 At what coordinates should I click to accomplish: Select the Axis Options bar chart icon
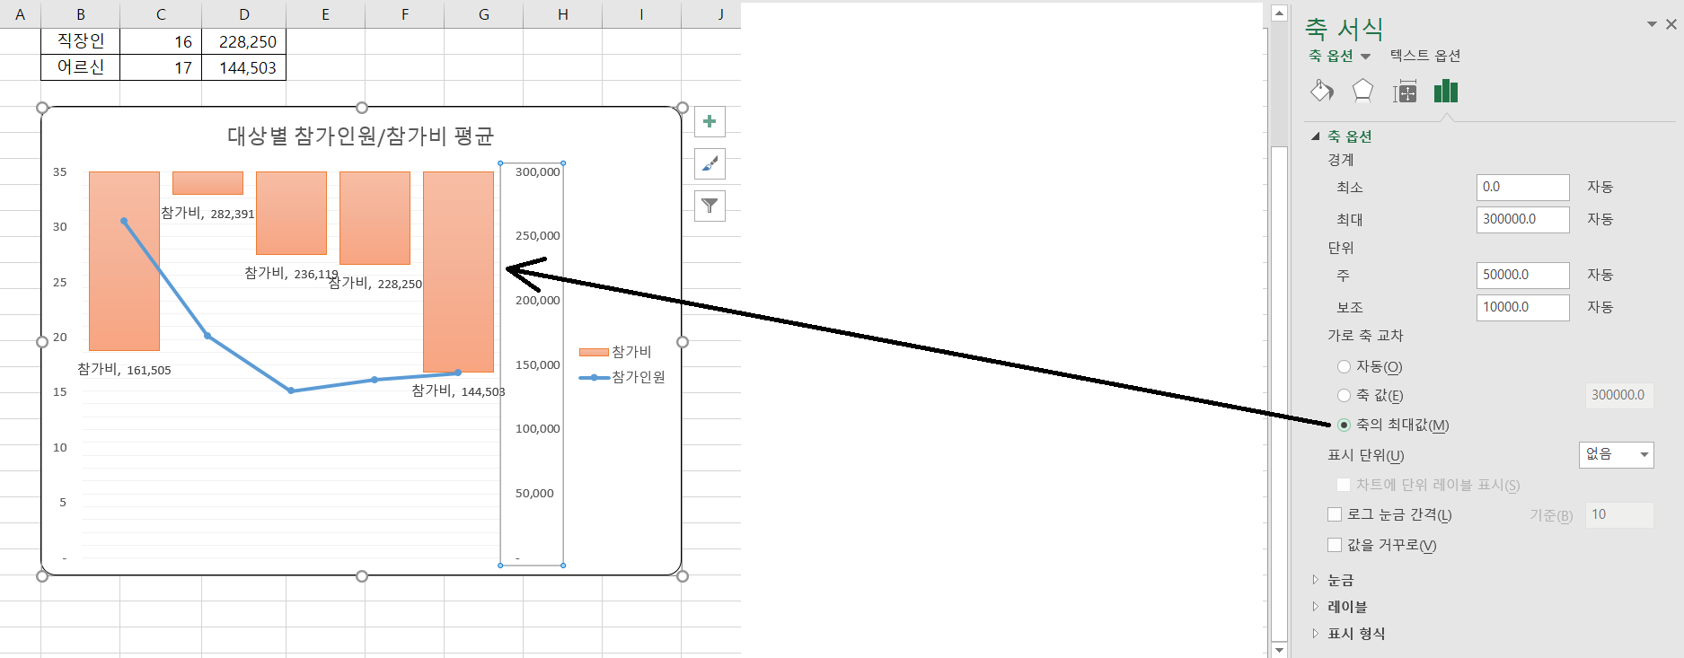[x=1445, y=91]
